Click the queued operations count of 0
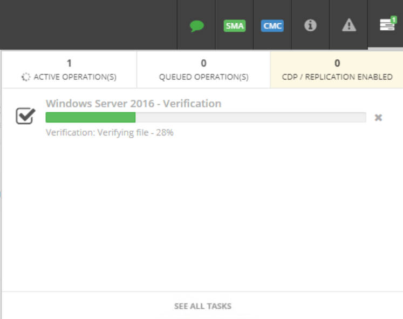Screen dimensions: 403x319 tap(203, 64)
